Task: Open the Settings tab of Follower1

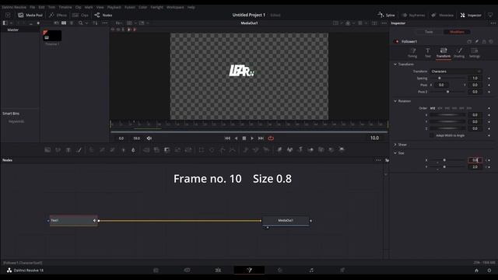Action: tap(475, 53)
